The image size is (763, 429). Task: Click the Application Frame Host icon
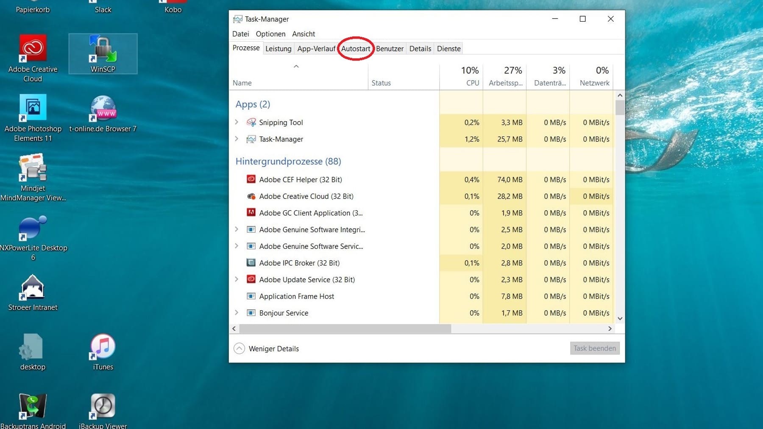pos(251,296)
